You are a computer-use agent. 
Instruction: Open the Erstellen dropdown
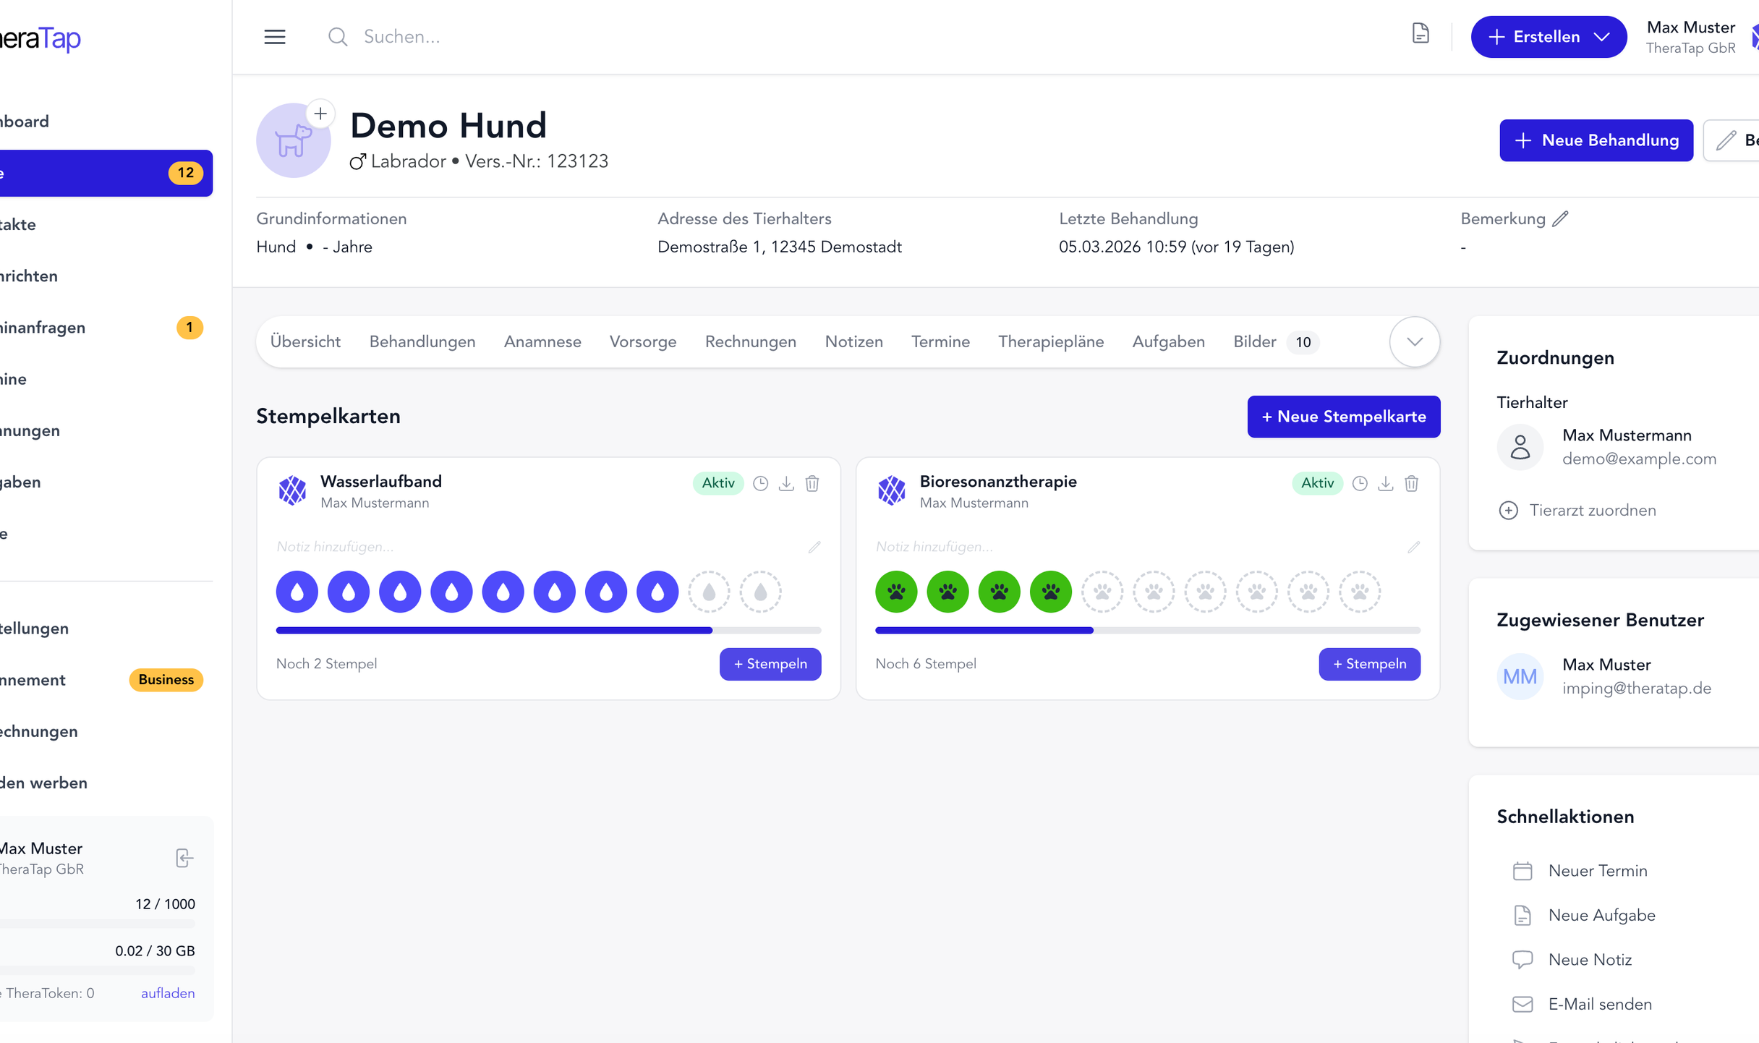point(1549,37)
